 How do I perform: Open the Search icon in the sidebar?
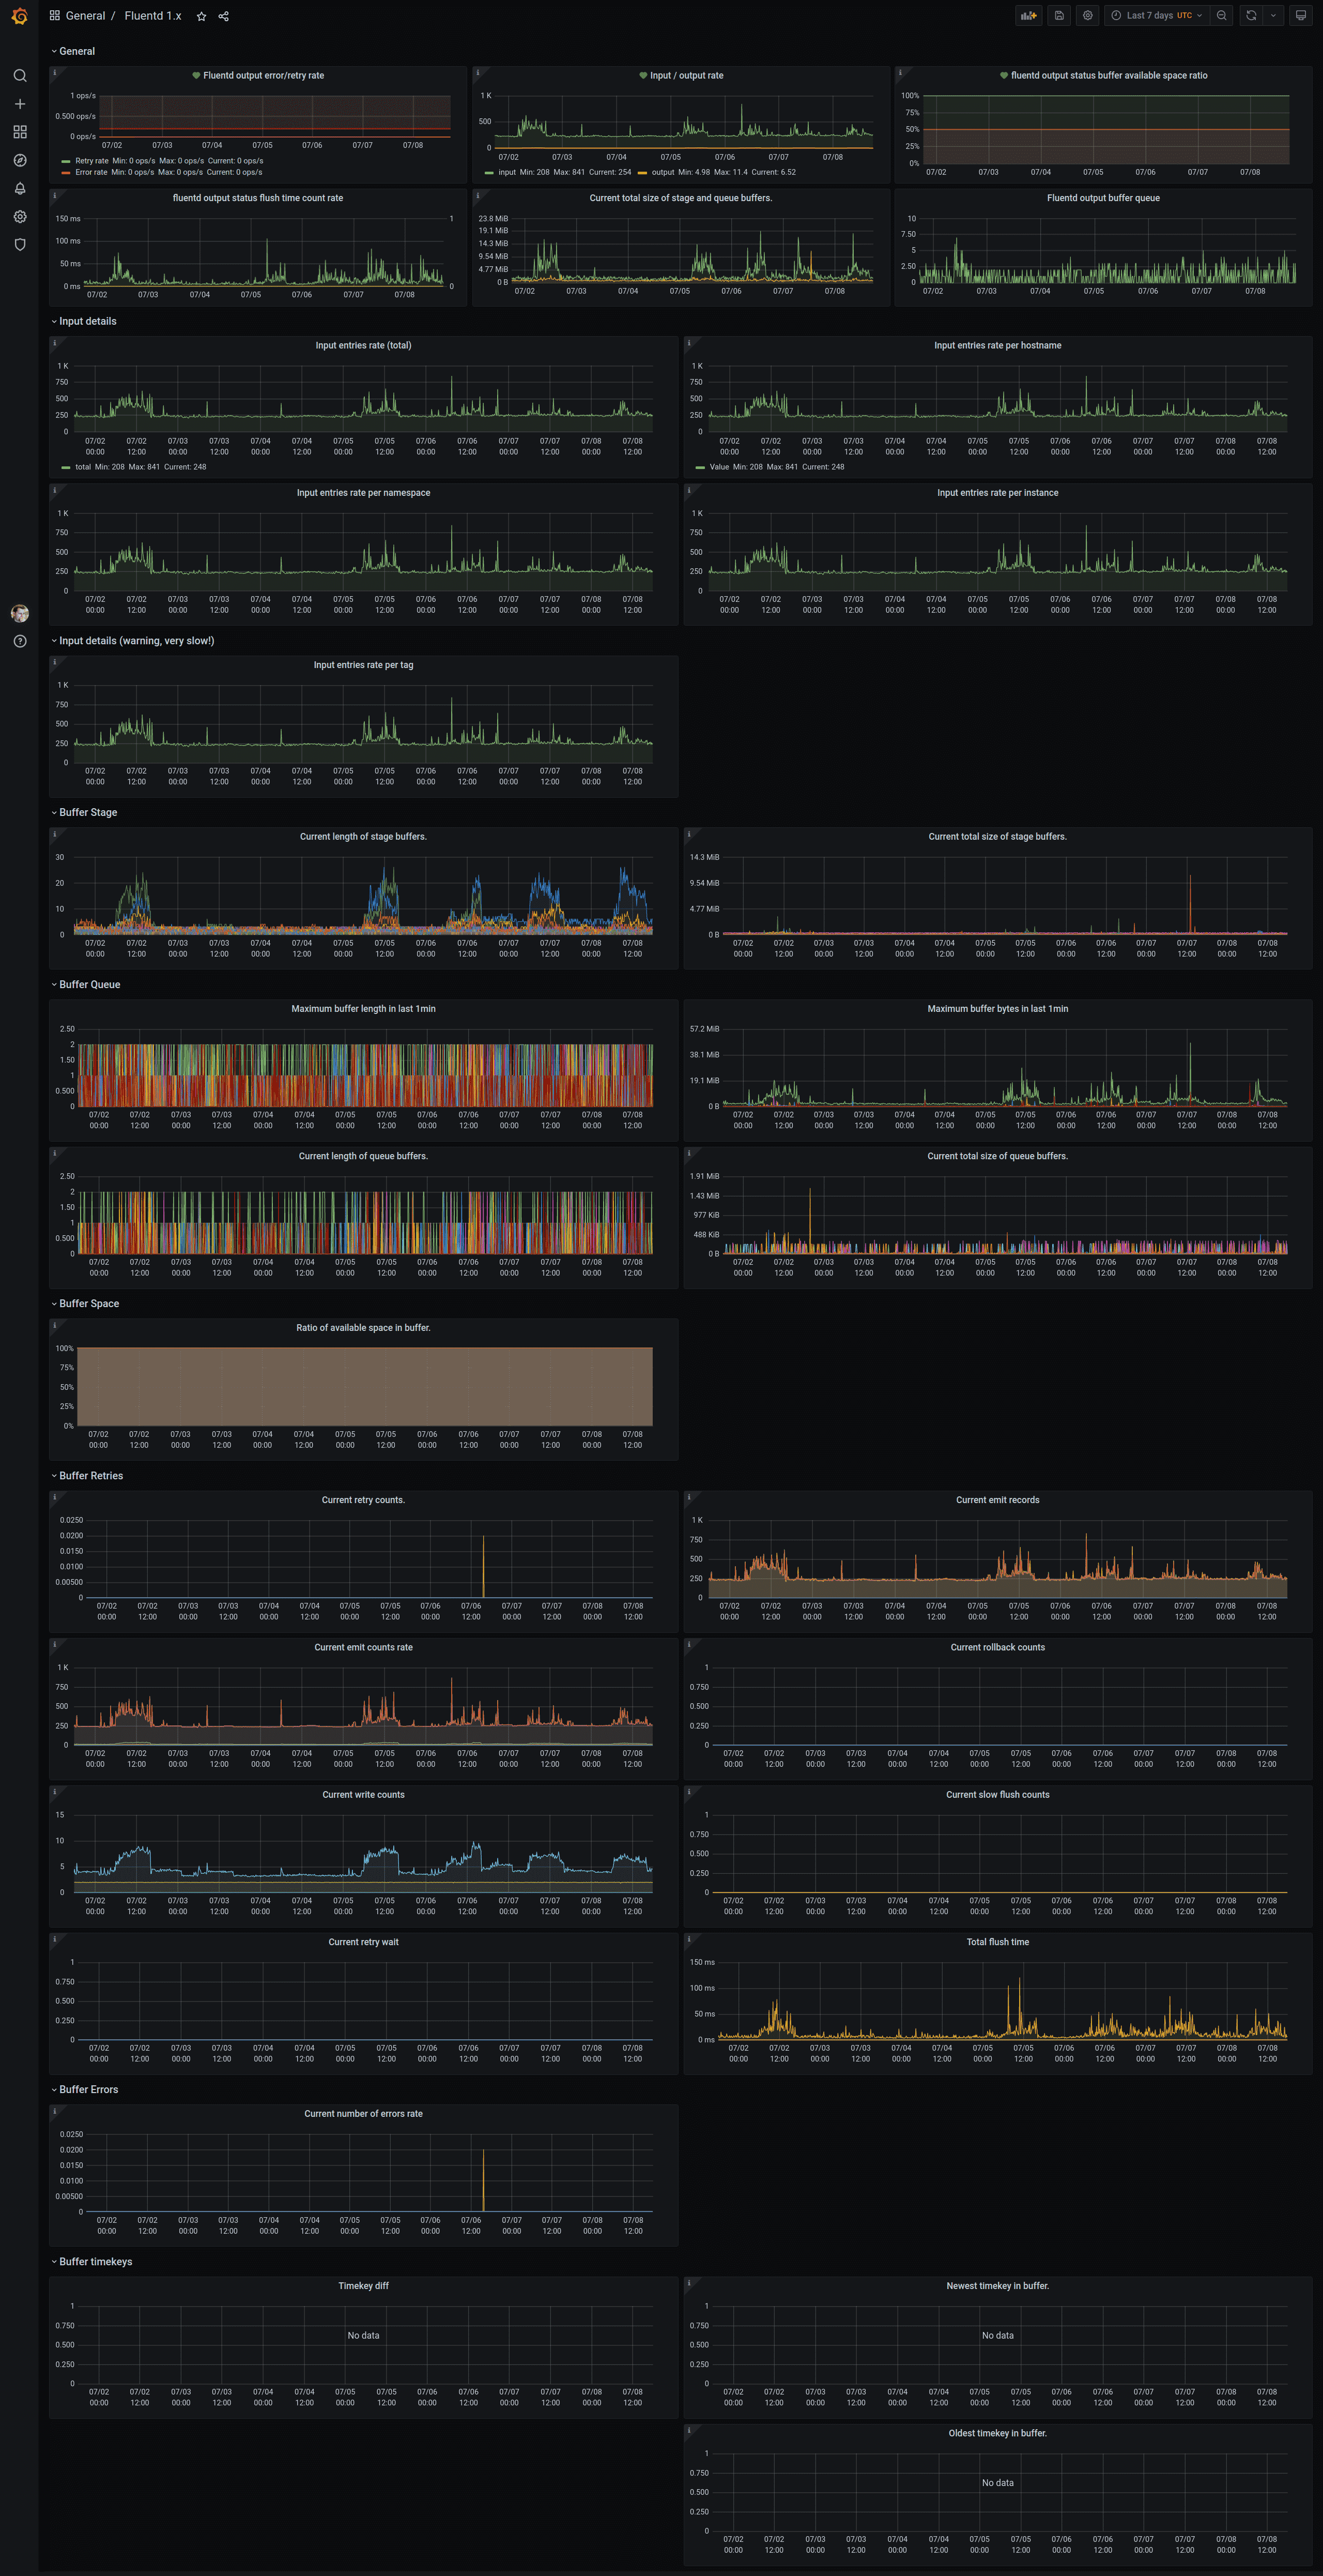pyautogui.click(x=20, y=76)
